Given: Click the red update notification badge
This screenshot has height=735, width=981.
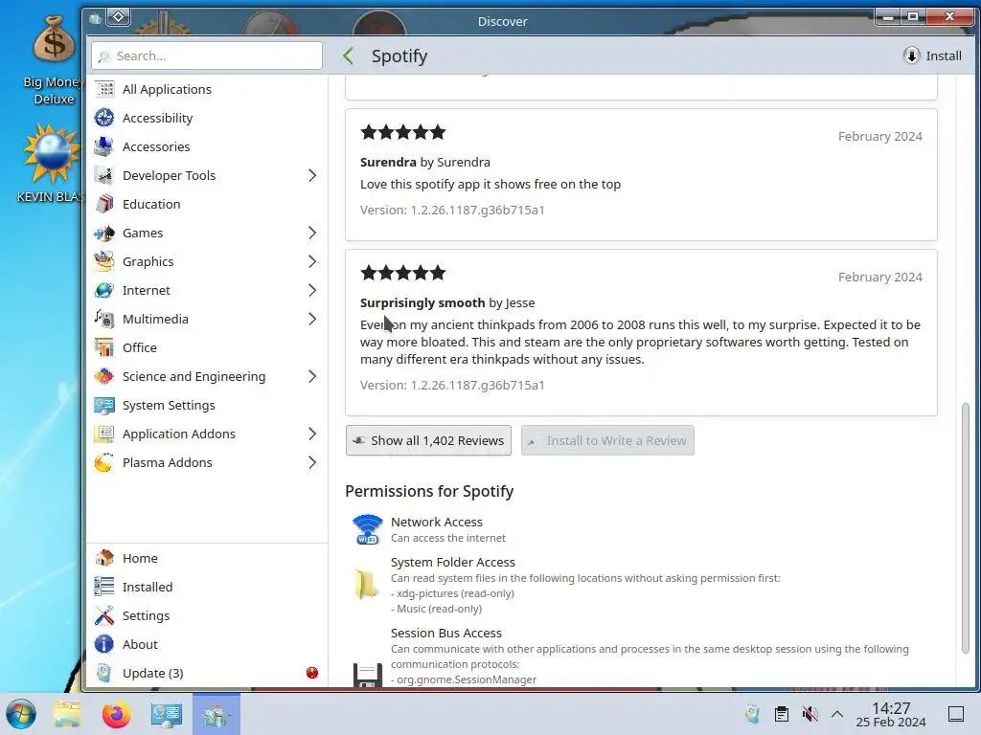Looking at the screenshot, I should click(x=312, y=673).
